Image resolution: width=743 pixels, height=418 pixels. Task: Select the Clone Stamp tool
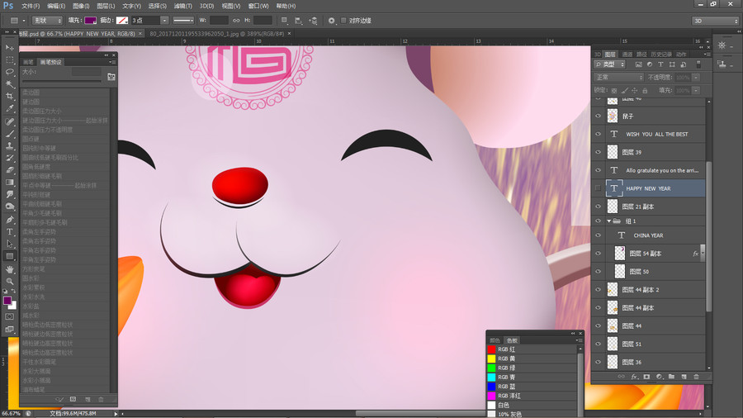coord(9,146)
